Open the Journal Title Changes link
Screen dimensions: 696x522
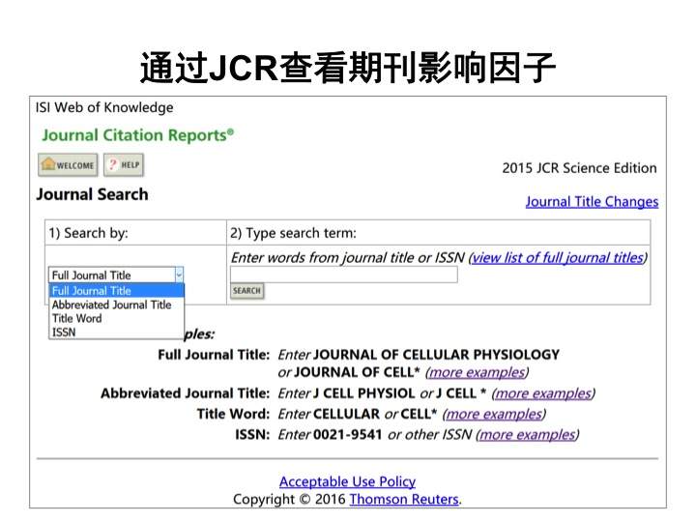click(x=592, y=202)
